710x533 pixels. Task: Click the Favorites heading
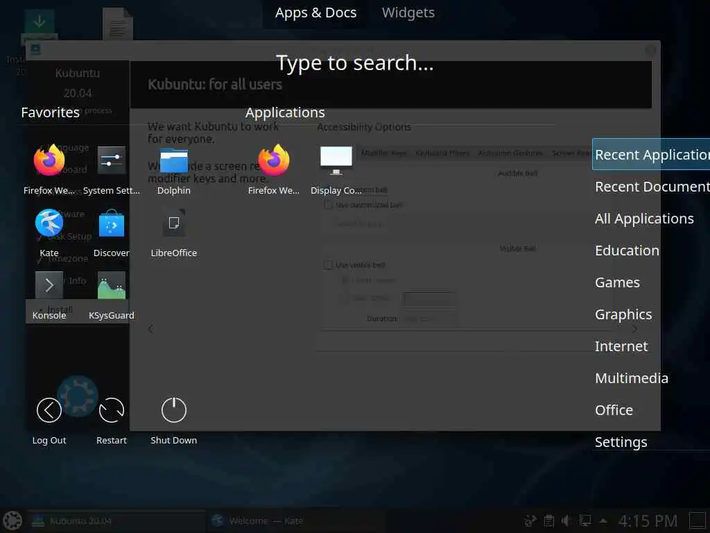click(x=50, y=112)
